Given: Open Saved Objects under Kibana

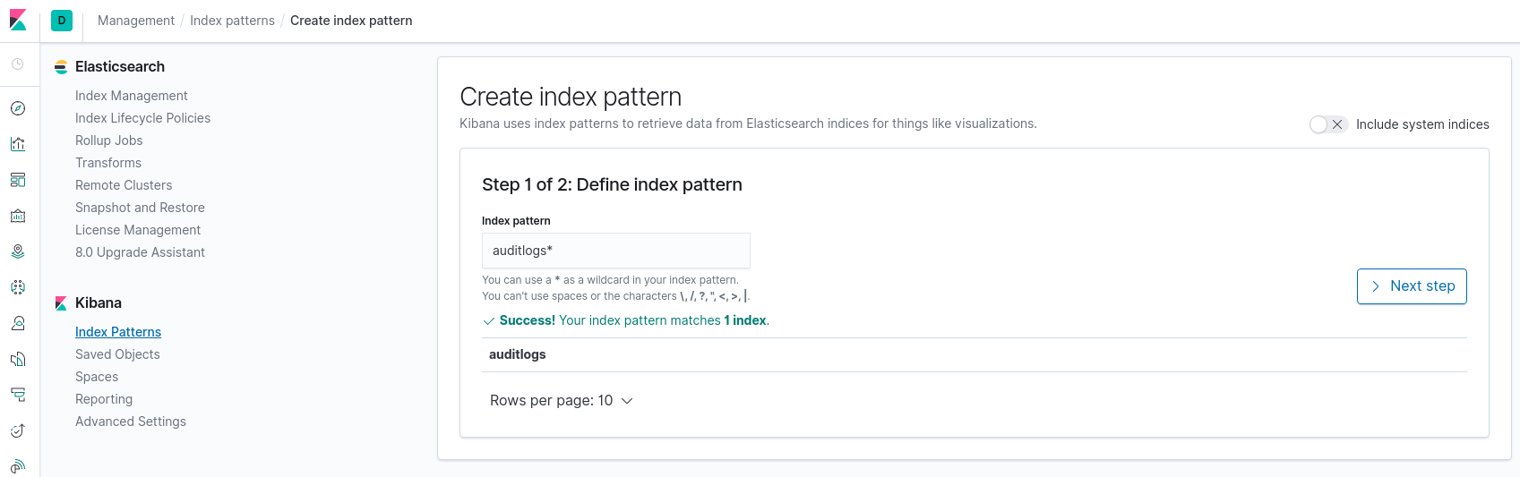Looking at the screenshot, I should (117, 354).
